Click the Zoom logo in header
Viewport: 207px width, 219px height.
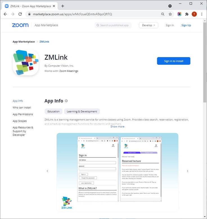coord(20,25)
